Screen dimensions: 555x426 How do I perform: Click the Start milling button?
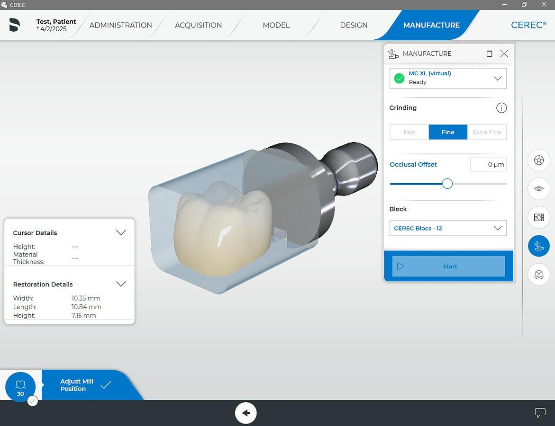[448, 266]
